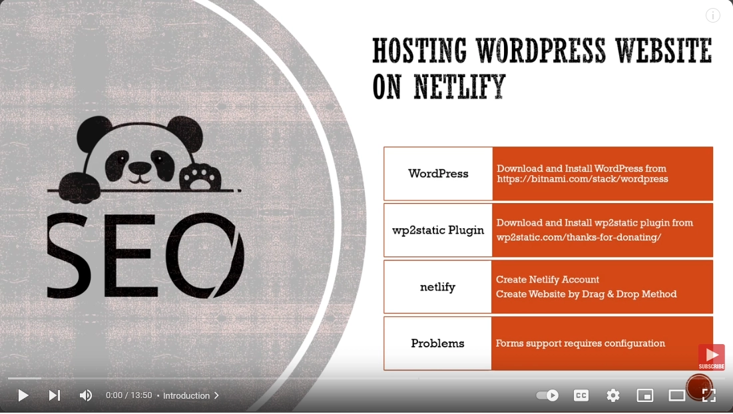This screenshot has width=733, height=414.
Task: Play the video
Action: coord(23,395)
